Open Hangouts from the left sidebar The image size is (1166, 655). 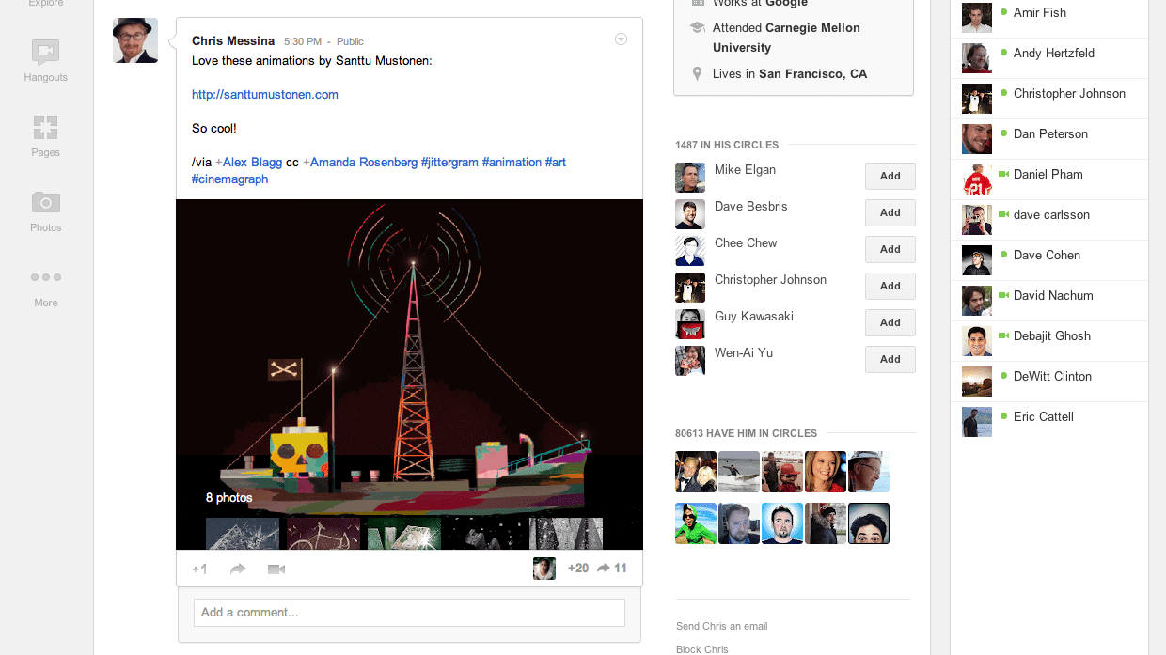[45, 61]
